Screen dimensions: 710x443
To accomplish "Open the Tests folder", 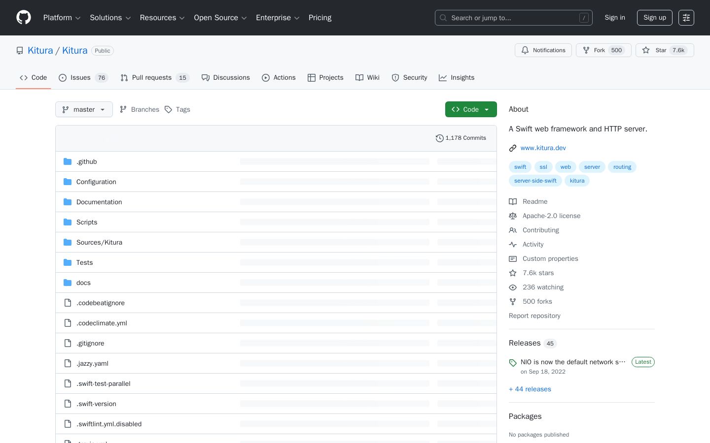I will [84, 262].
